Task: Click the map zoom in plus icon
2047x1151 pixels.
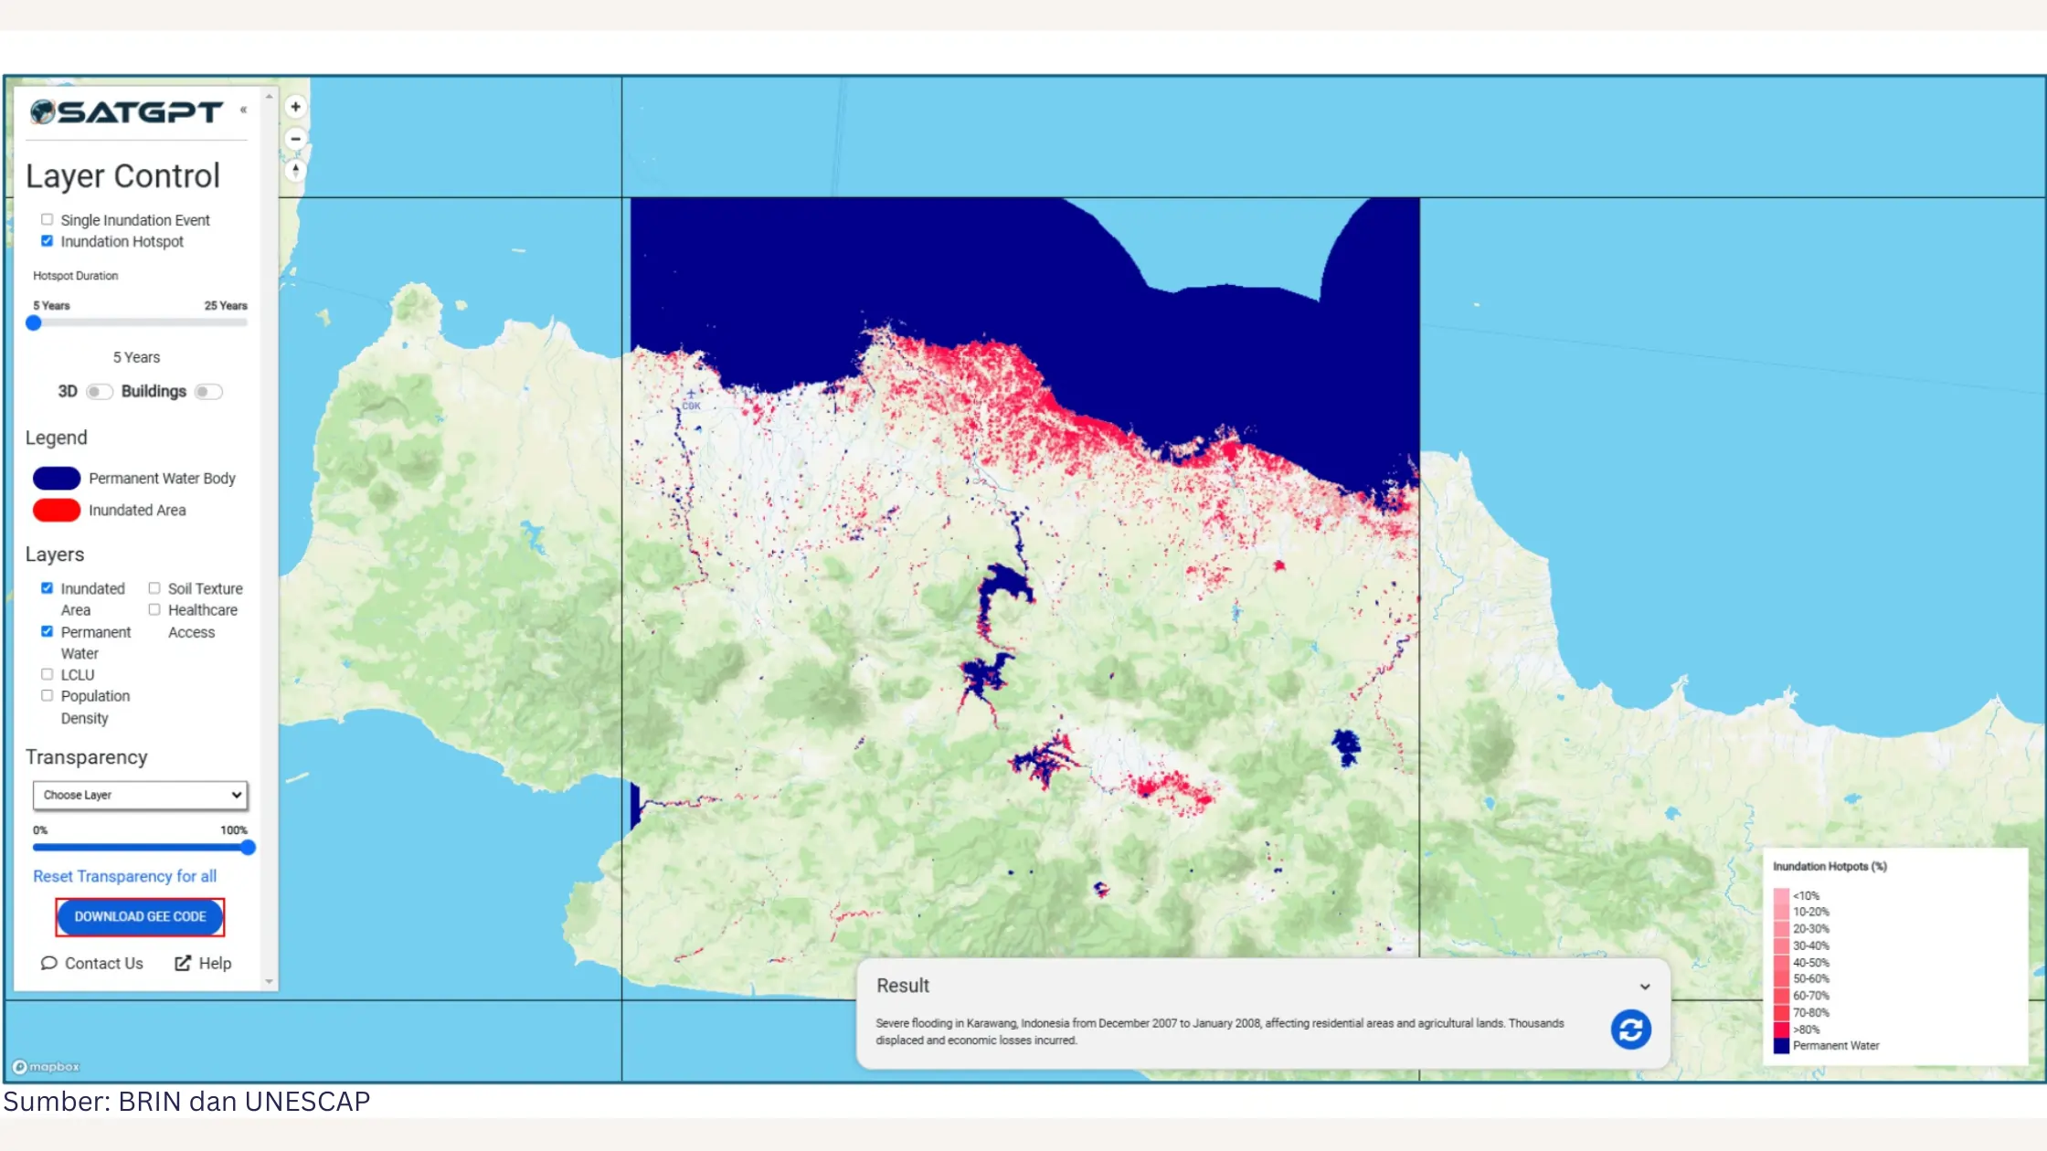Action: 295,107
